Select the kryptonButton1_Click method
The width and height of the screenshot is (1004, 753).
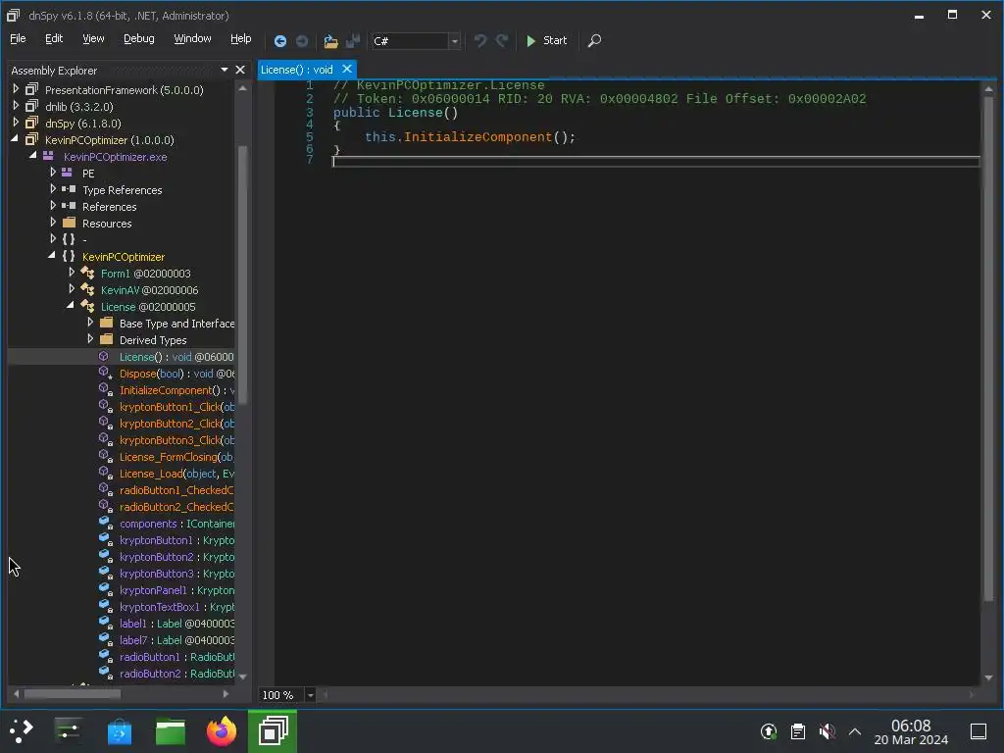coord(176,407)
